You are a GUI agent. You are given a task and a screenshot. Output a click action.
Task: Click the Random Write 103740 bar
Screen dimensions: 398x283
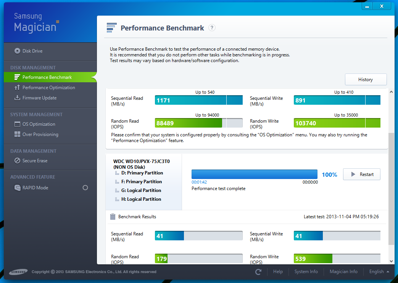337,123
